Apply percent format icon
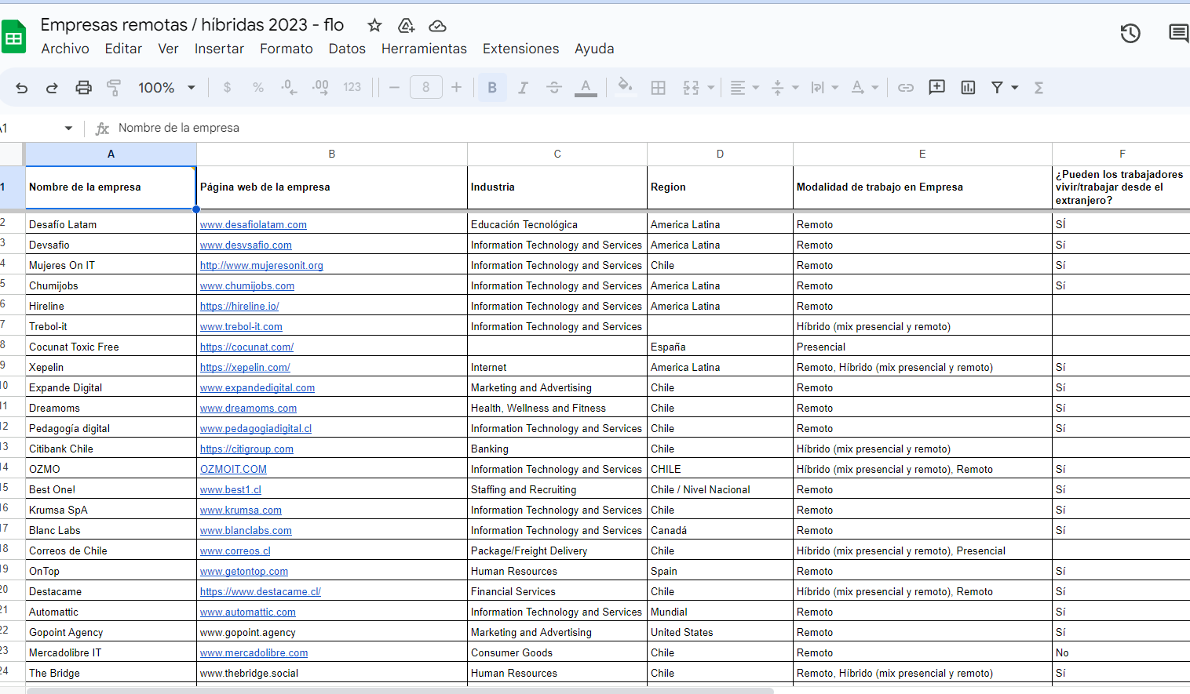The height and width of the screenshot is (694, 1190). 258,88
